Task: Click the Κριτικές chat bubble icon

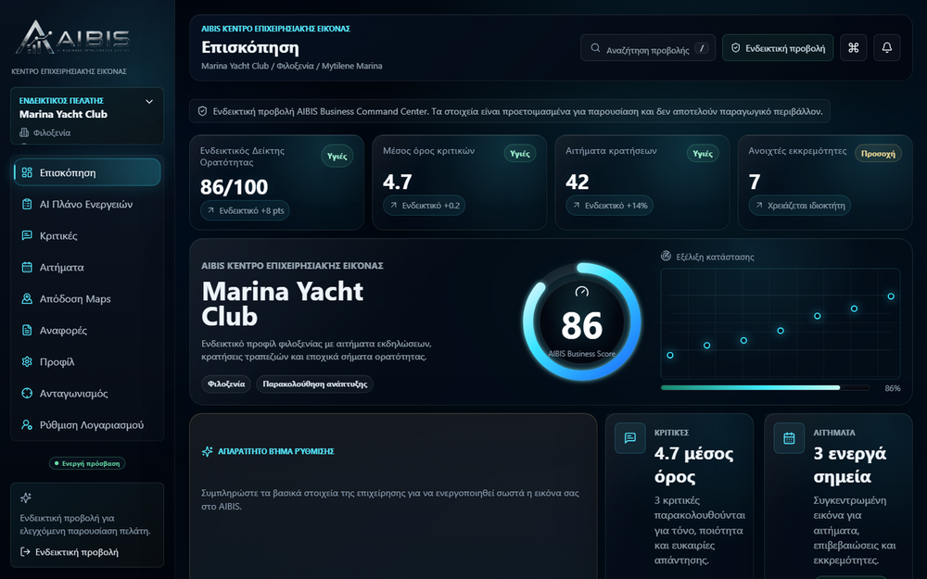Action: click(x=27, y=235)
